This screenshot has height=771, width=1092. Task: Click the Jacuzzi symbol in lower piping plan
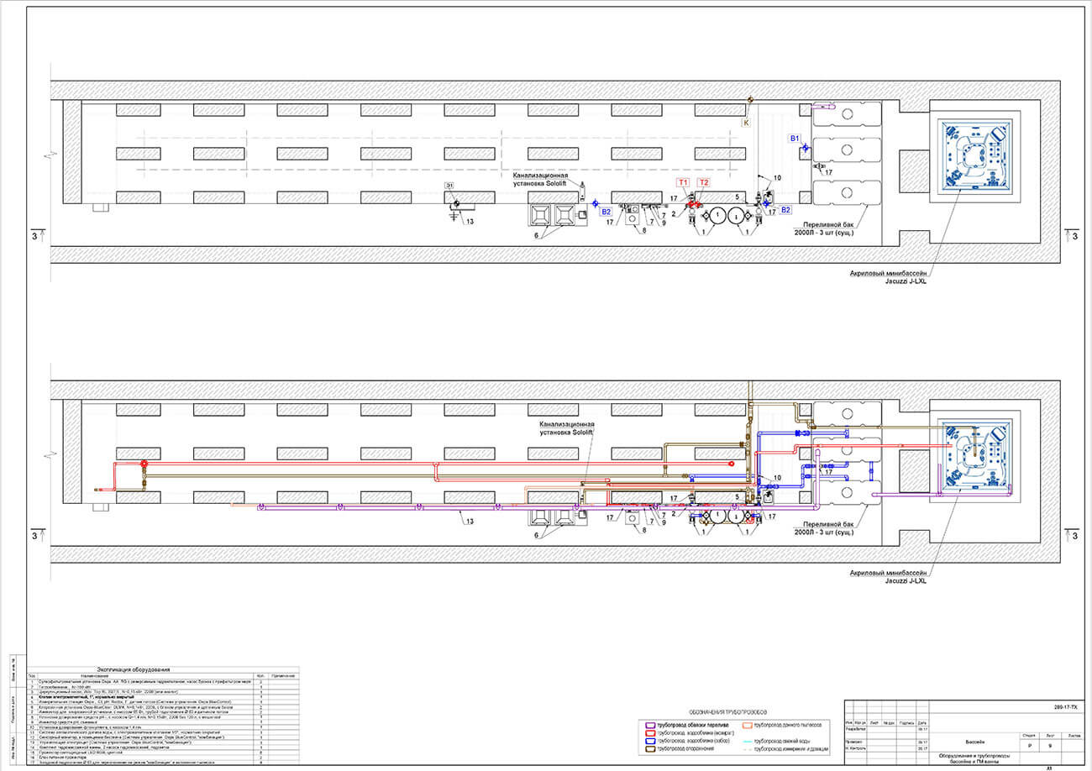977,456
